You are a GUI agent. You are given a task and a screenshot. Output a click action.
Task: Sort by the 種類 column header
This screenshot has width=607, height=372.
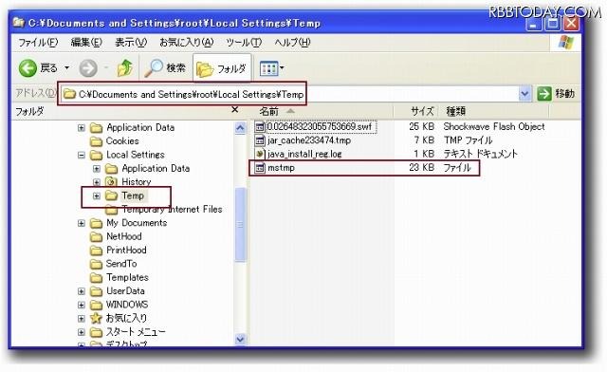(493, 112)
